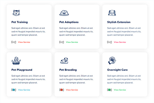Click the dog face icon above Stylish Extension

[x=112, y=13]
